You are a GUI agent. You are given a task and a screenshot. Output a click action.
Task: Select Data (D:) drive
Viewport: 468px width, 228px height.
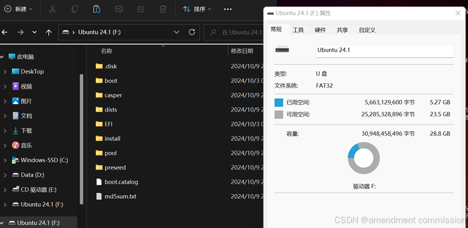pos(28,175)
